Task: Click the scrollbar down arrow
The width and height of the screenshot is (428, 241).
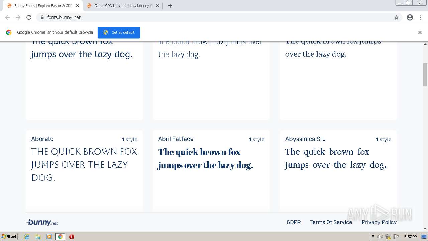Action: point(425,229)
